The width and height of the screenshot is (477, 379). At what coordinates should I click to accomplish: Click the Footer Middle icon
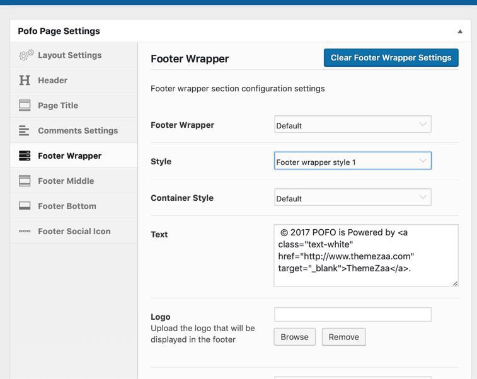pos(25,181)
